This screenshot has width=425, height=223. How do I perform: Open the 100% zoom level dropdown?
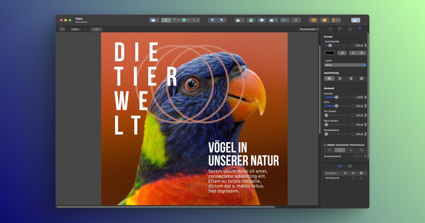[x=75, y=29]
